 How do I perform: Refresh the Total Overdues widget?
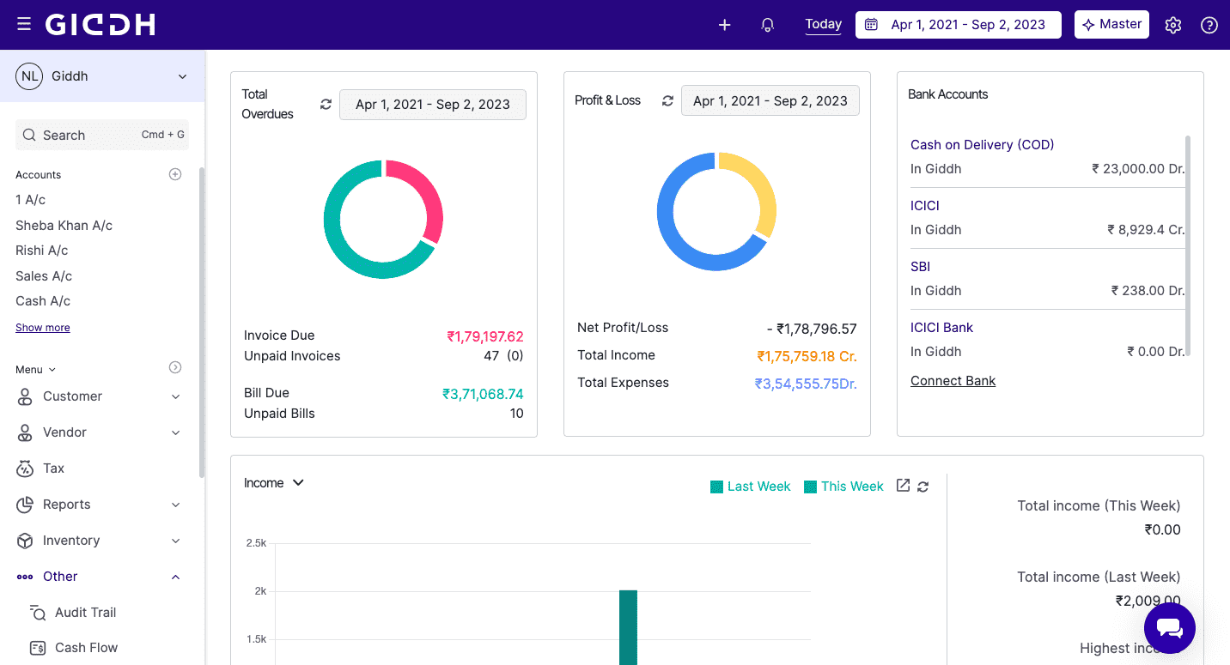[x=326, y=104]
